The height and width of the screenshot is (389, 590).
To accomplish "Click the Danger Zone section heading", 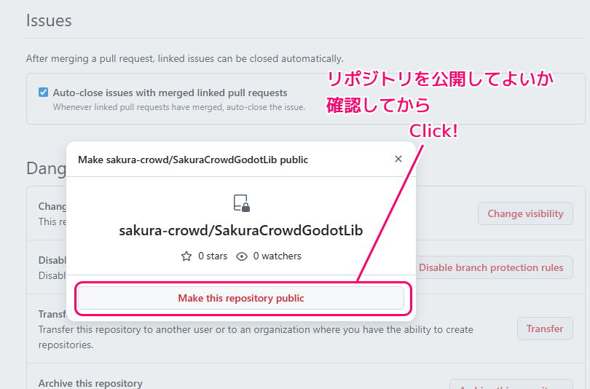I will point(45,168).
